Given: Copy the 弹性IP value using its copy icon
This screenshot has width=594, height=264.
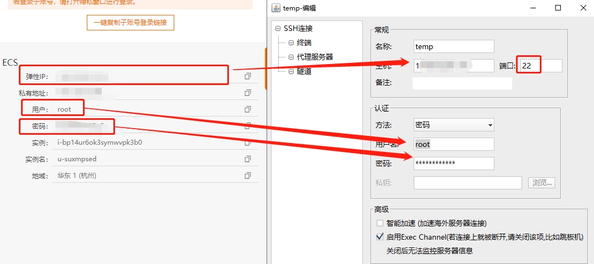Looking at the screenshot, I should point(248,76).
